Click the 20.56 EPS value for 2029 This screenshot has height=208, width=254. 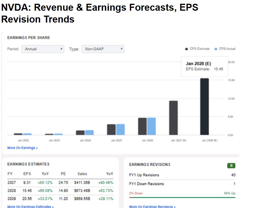[x=27, y=198]
